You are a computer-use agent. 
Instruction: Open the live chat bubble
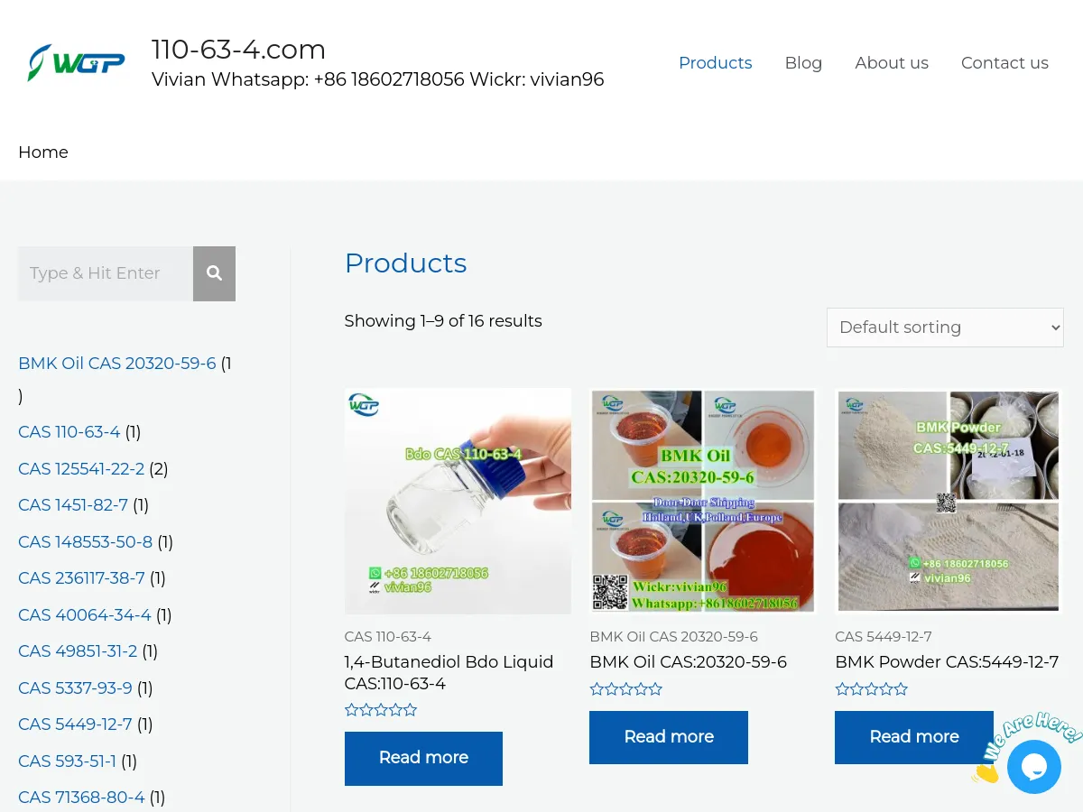[x=1033, y=767]
